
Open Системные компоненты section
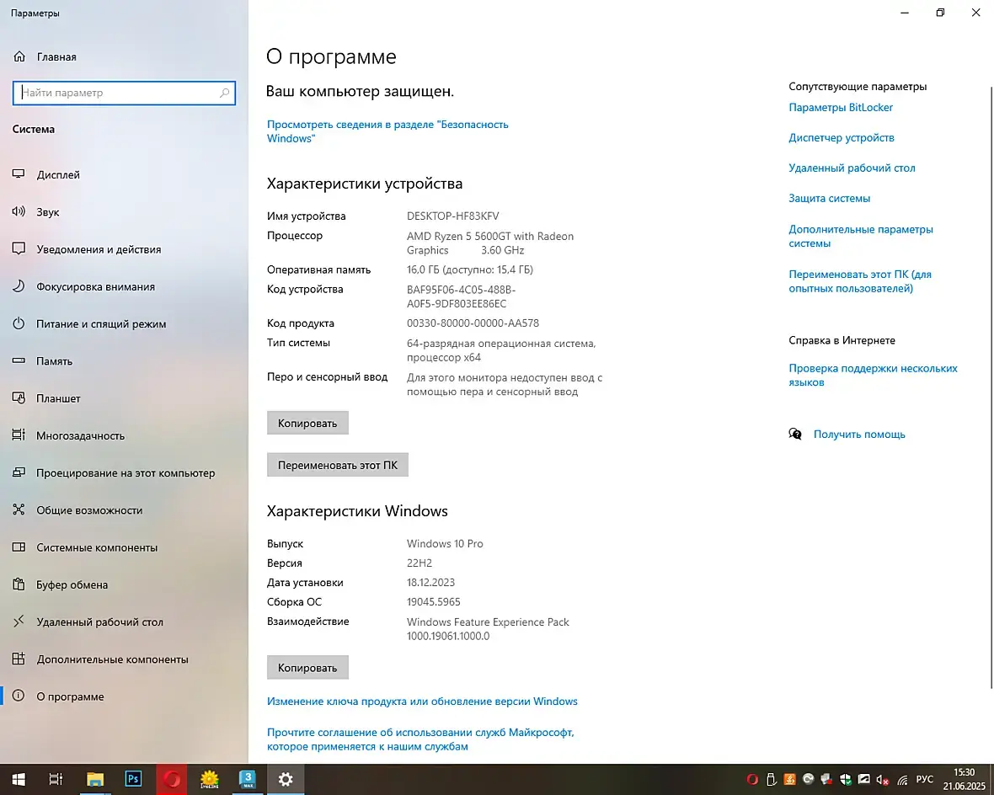coord(85,547)
